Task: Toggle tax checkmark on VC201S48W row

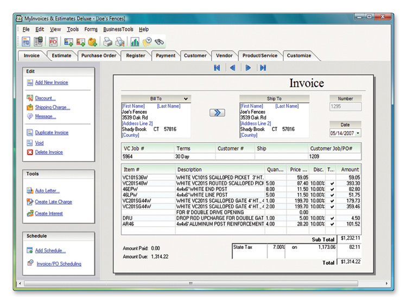Action: coord(332,183)
